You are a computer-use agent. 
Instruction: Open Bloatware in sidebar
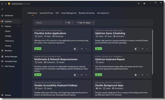pyautogui.click(x=10, y=51)
